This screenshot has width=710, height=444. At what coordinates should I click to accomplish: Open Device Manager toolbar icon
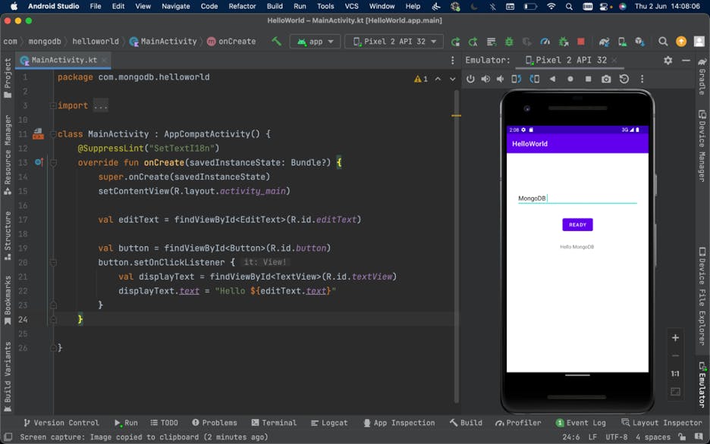622,42
